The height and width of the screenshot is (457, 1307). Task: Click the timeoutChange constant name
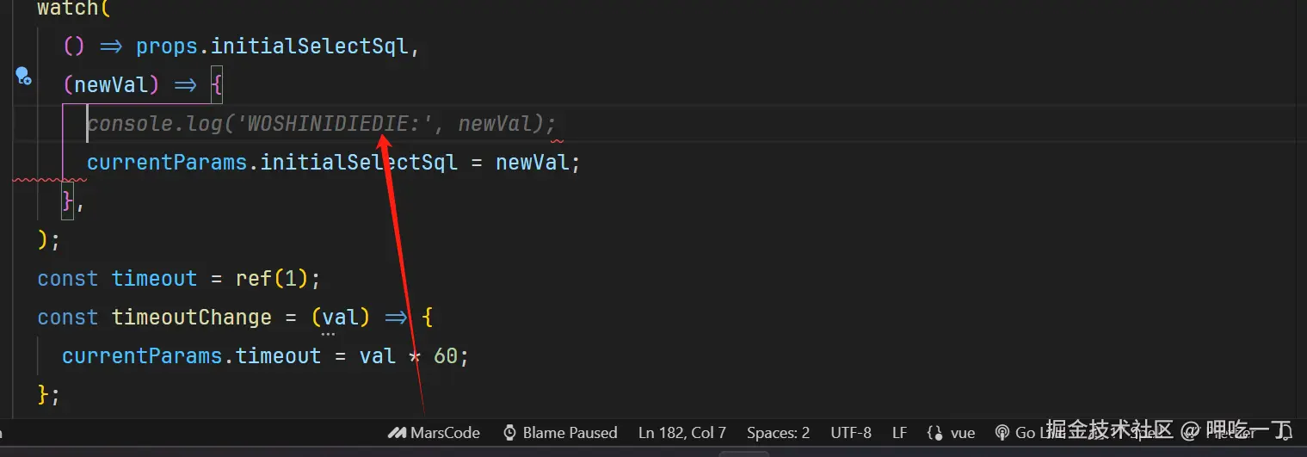[191, 318]
